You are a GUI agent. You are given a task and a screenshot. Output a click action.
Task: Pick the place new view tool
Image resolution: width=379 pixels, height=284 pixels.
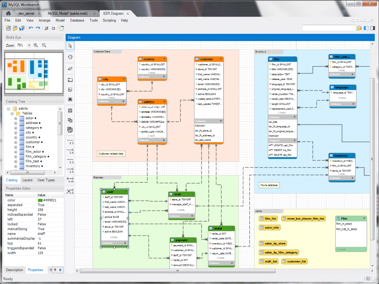[x=70, y=120]
